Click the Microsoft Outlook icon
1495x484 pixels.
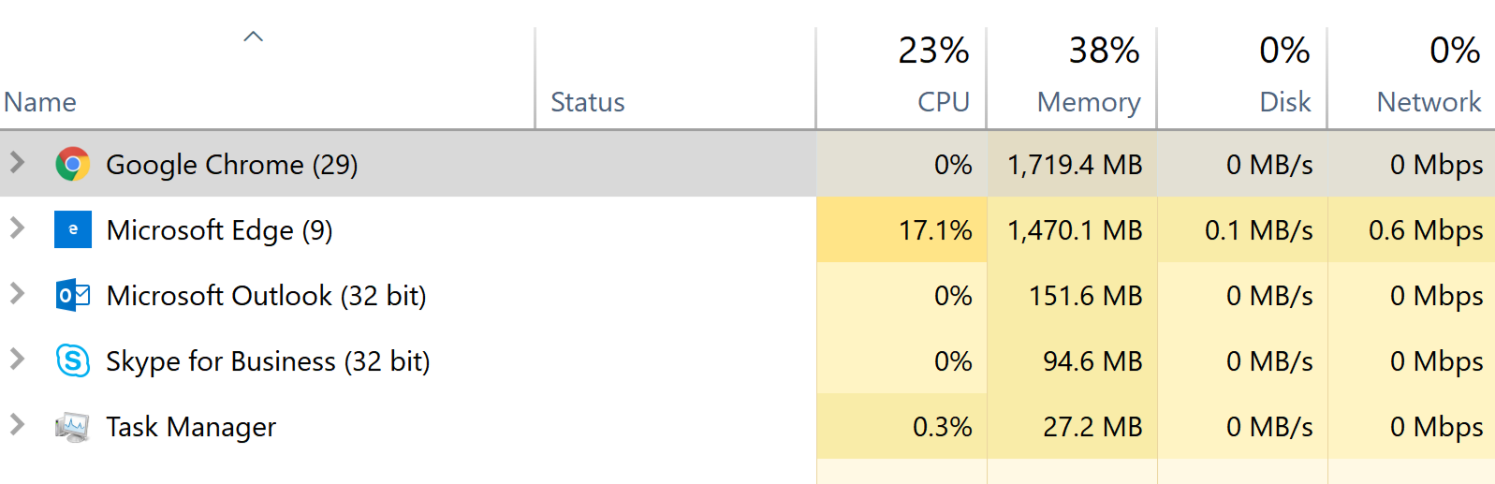(72, 295)
